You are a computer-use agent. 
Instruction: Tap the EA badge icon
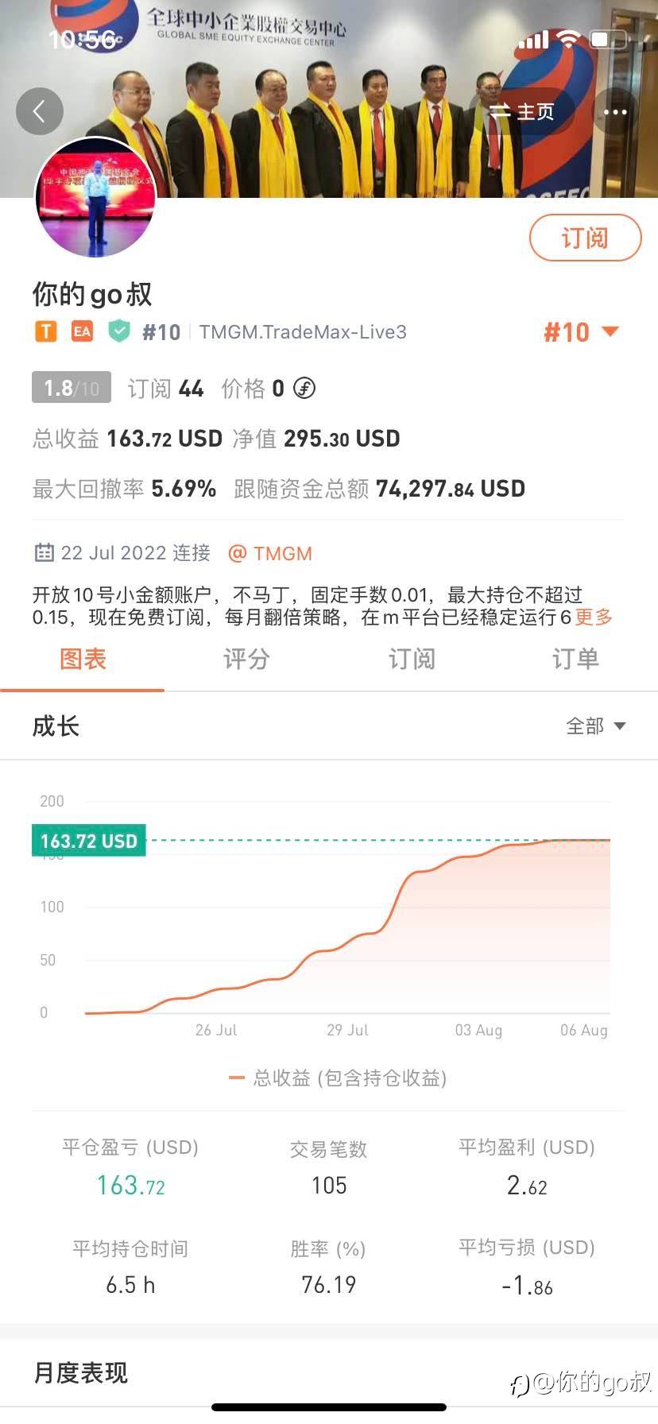pos(82,331)
